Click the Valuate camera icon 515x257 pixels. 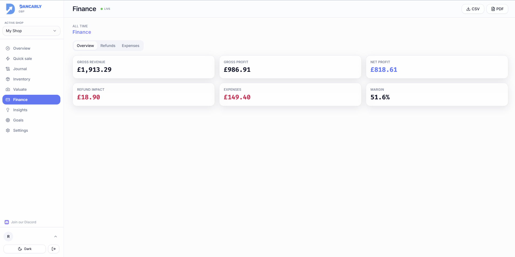click(x=8, y=89)
